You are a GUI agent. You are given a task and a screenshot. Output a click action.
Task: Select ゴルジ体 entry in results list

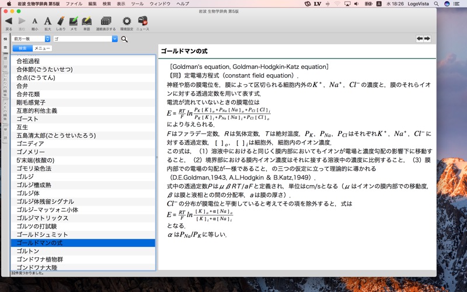coord(28,193)
